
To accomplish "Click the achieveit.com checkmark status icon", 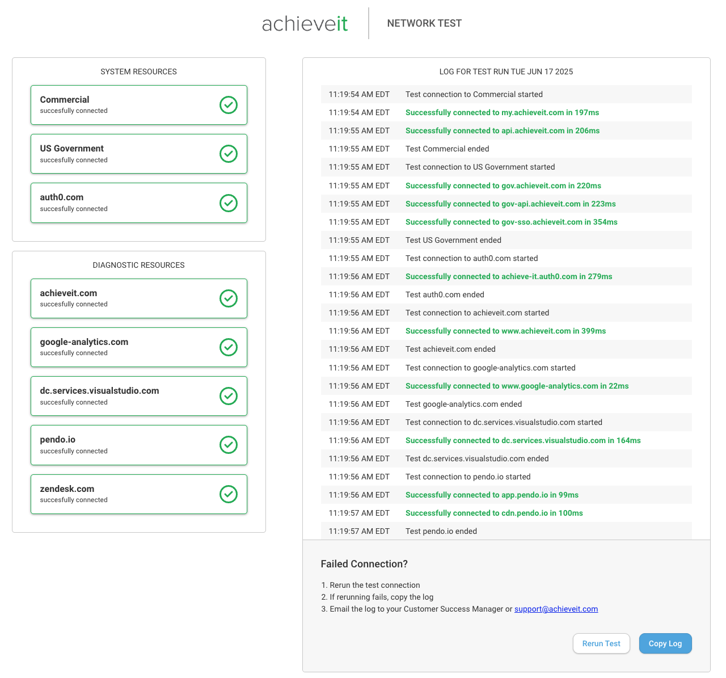I will point(229,298).
